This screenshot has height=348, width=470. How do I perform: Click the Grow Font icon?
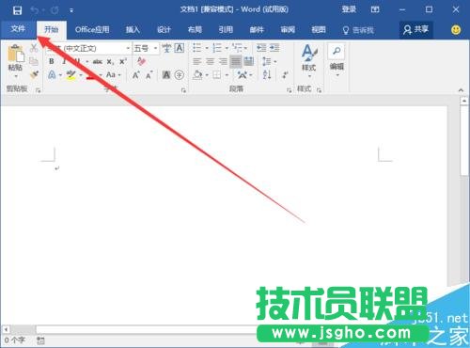(x=135, y=75)
